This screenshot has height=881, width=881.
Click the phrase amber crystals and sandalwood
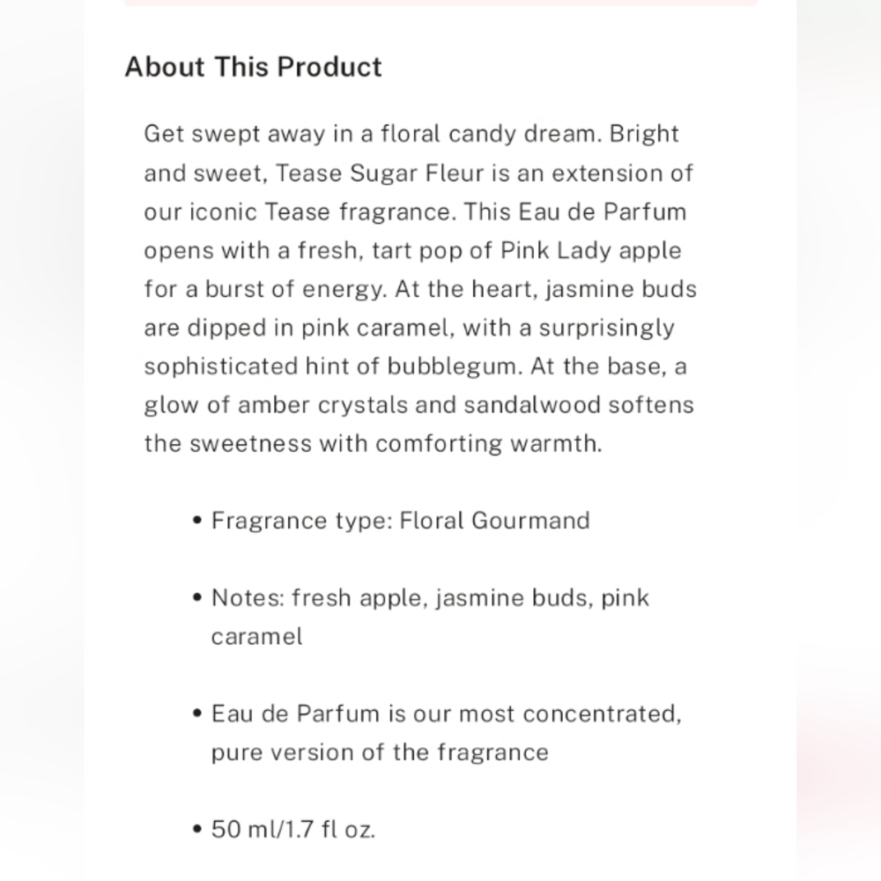(x=419, y=405)
